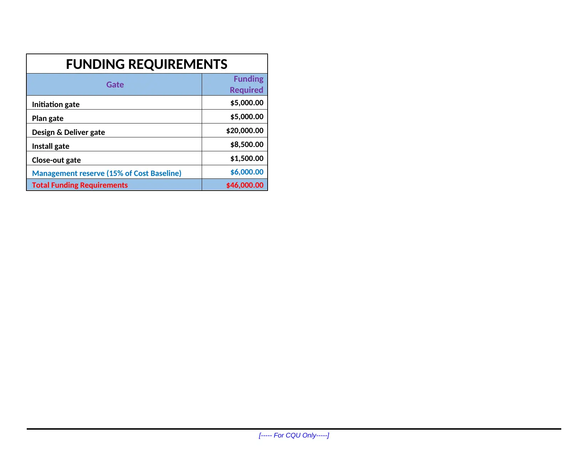Select the Design & Deliver gate label

point(68,132)
